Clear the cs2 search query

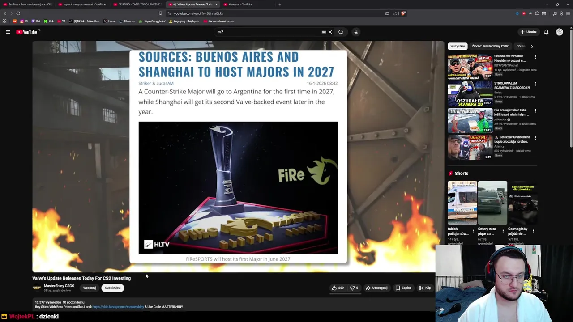pyautogui.click(x=330, y=32)
